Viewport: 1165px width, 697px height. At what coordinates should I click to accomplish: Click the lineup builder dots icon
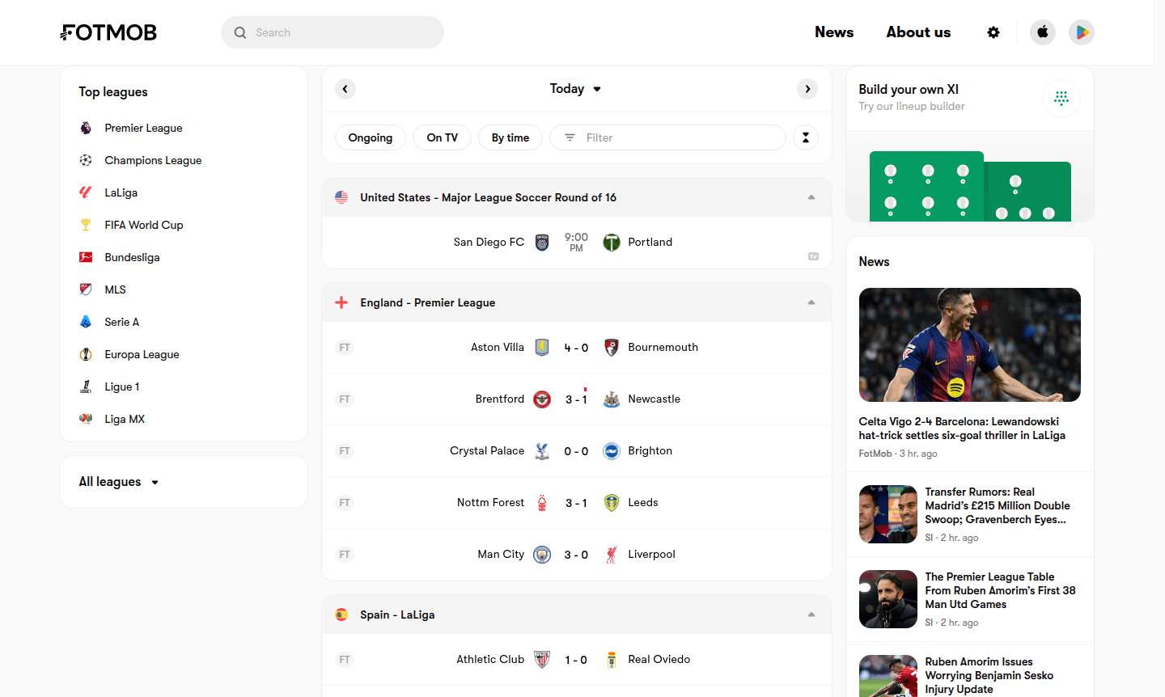(x=1061, y=99)
